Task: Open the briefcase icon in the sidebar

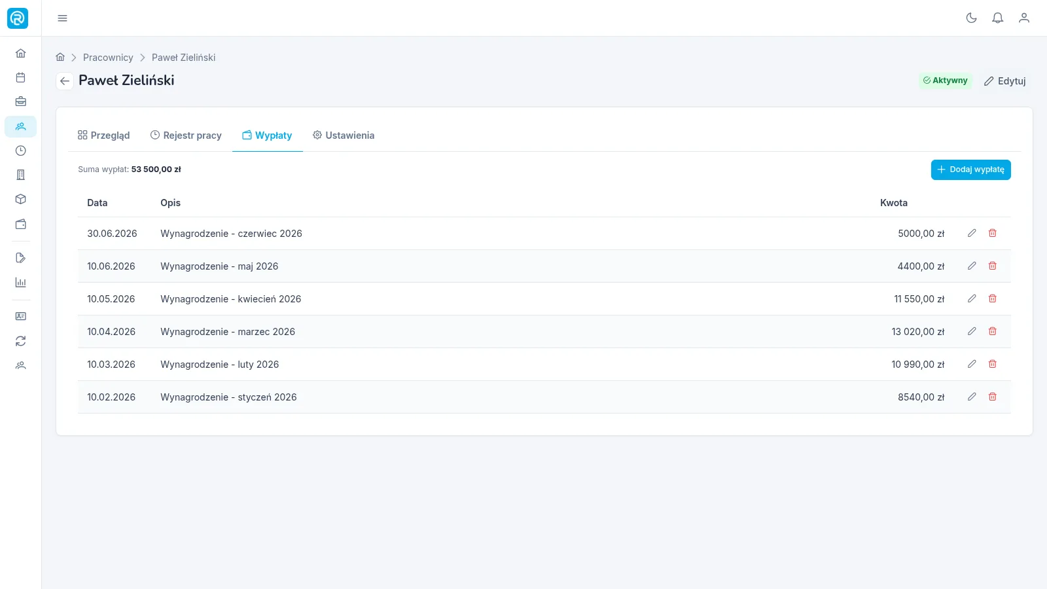Action: 21,101
